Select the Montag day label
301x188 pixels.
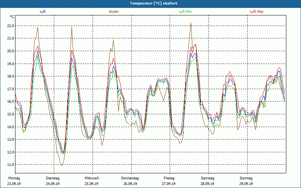pyautogui.click(x=14, y=178)
